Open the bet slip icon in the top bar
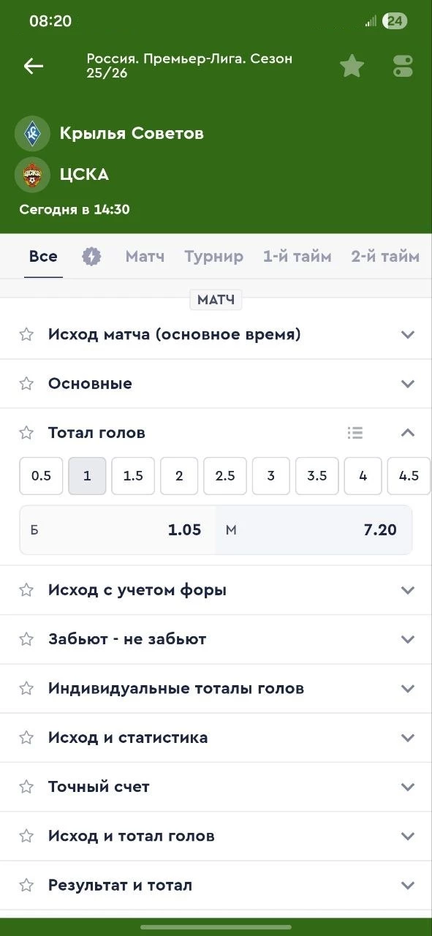This screenshot has width=432, height=936. 402,65
